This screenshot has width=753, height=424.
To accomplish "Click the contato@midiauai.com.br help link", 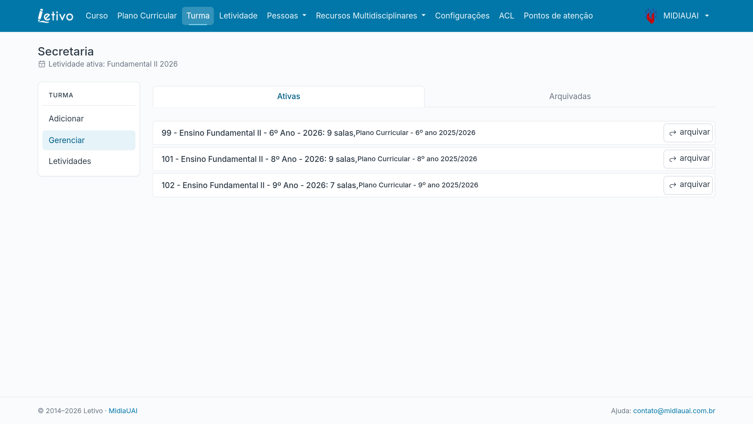I will point(674,411).
